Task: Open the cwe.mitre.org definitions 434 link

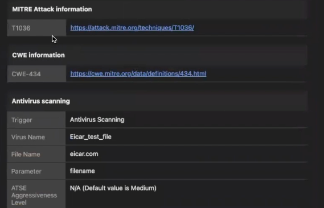Action: coord(138,73)
